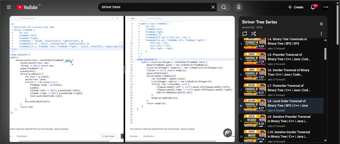Open L4 Binary Tree Traversals thumbnail
This screenshot has width=340, height=144.
coord(255,44)
